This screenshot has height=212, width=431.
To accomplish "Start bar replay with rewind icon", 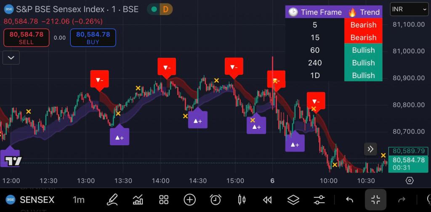I will point(267,200).
